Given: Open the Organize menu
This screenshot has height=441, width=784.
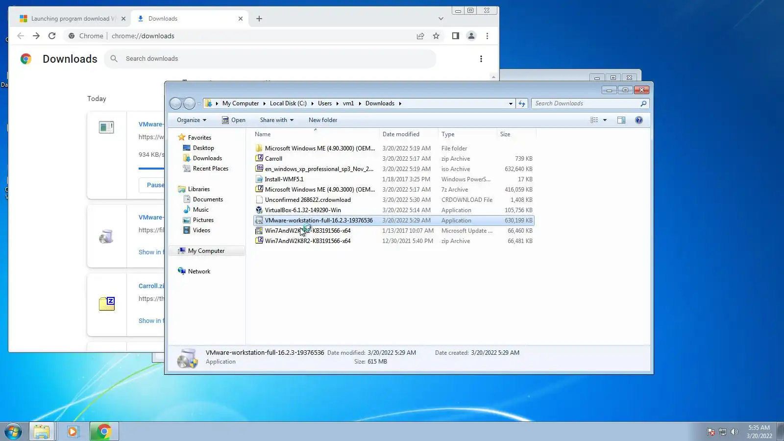Looking at the screenshot, I should pos(192,120).
